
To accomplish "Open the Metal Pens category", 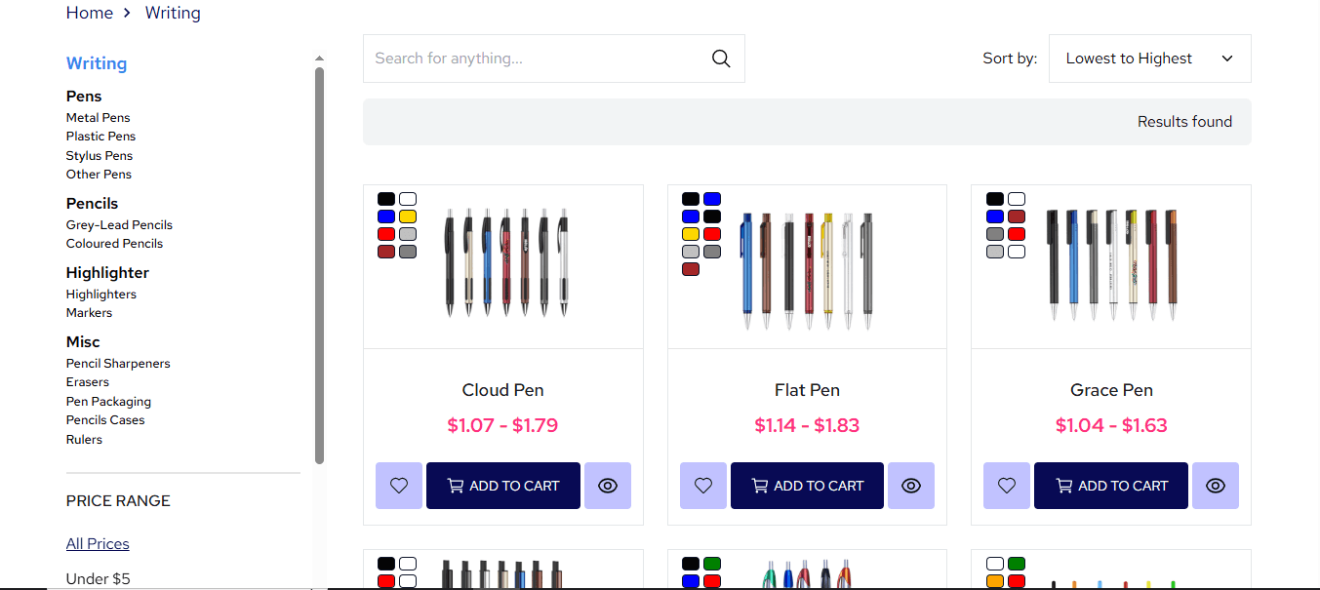I will [x=98, y=117].
